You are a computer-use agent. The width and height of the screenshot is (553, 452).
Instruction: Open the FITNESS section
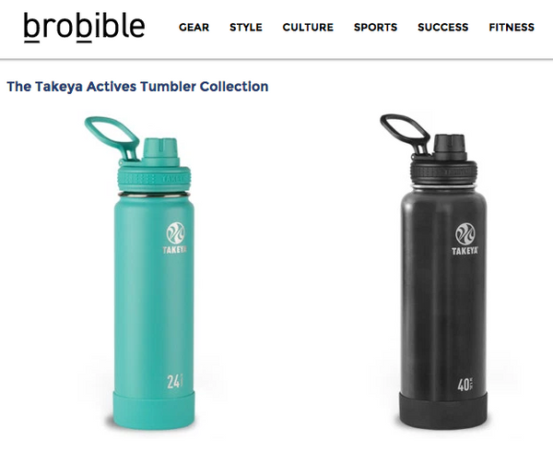(512, 27)
